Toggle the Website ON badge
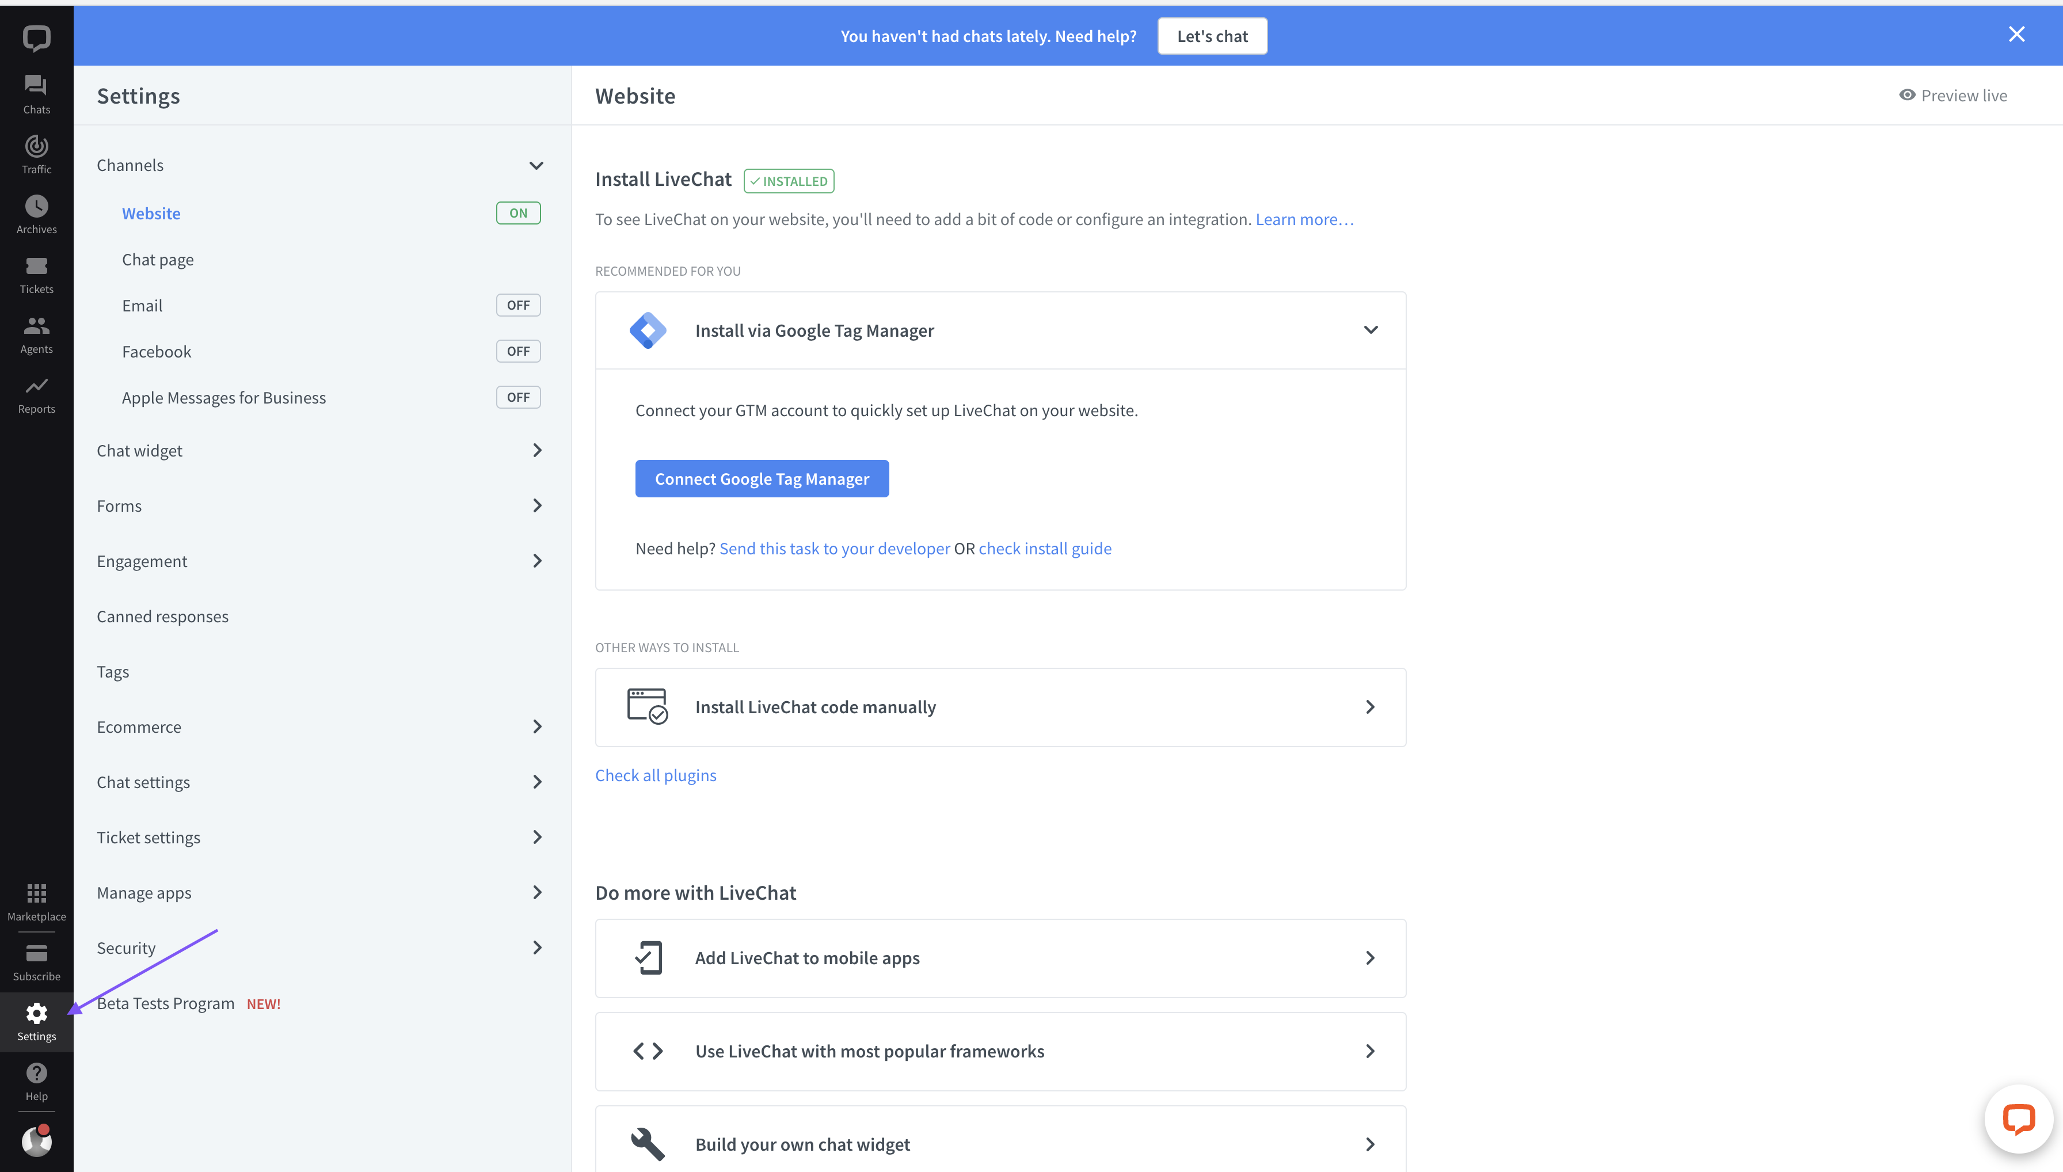This screenshot has width=2063, height=1172. pos(519,214)
